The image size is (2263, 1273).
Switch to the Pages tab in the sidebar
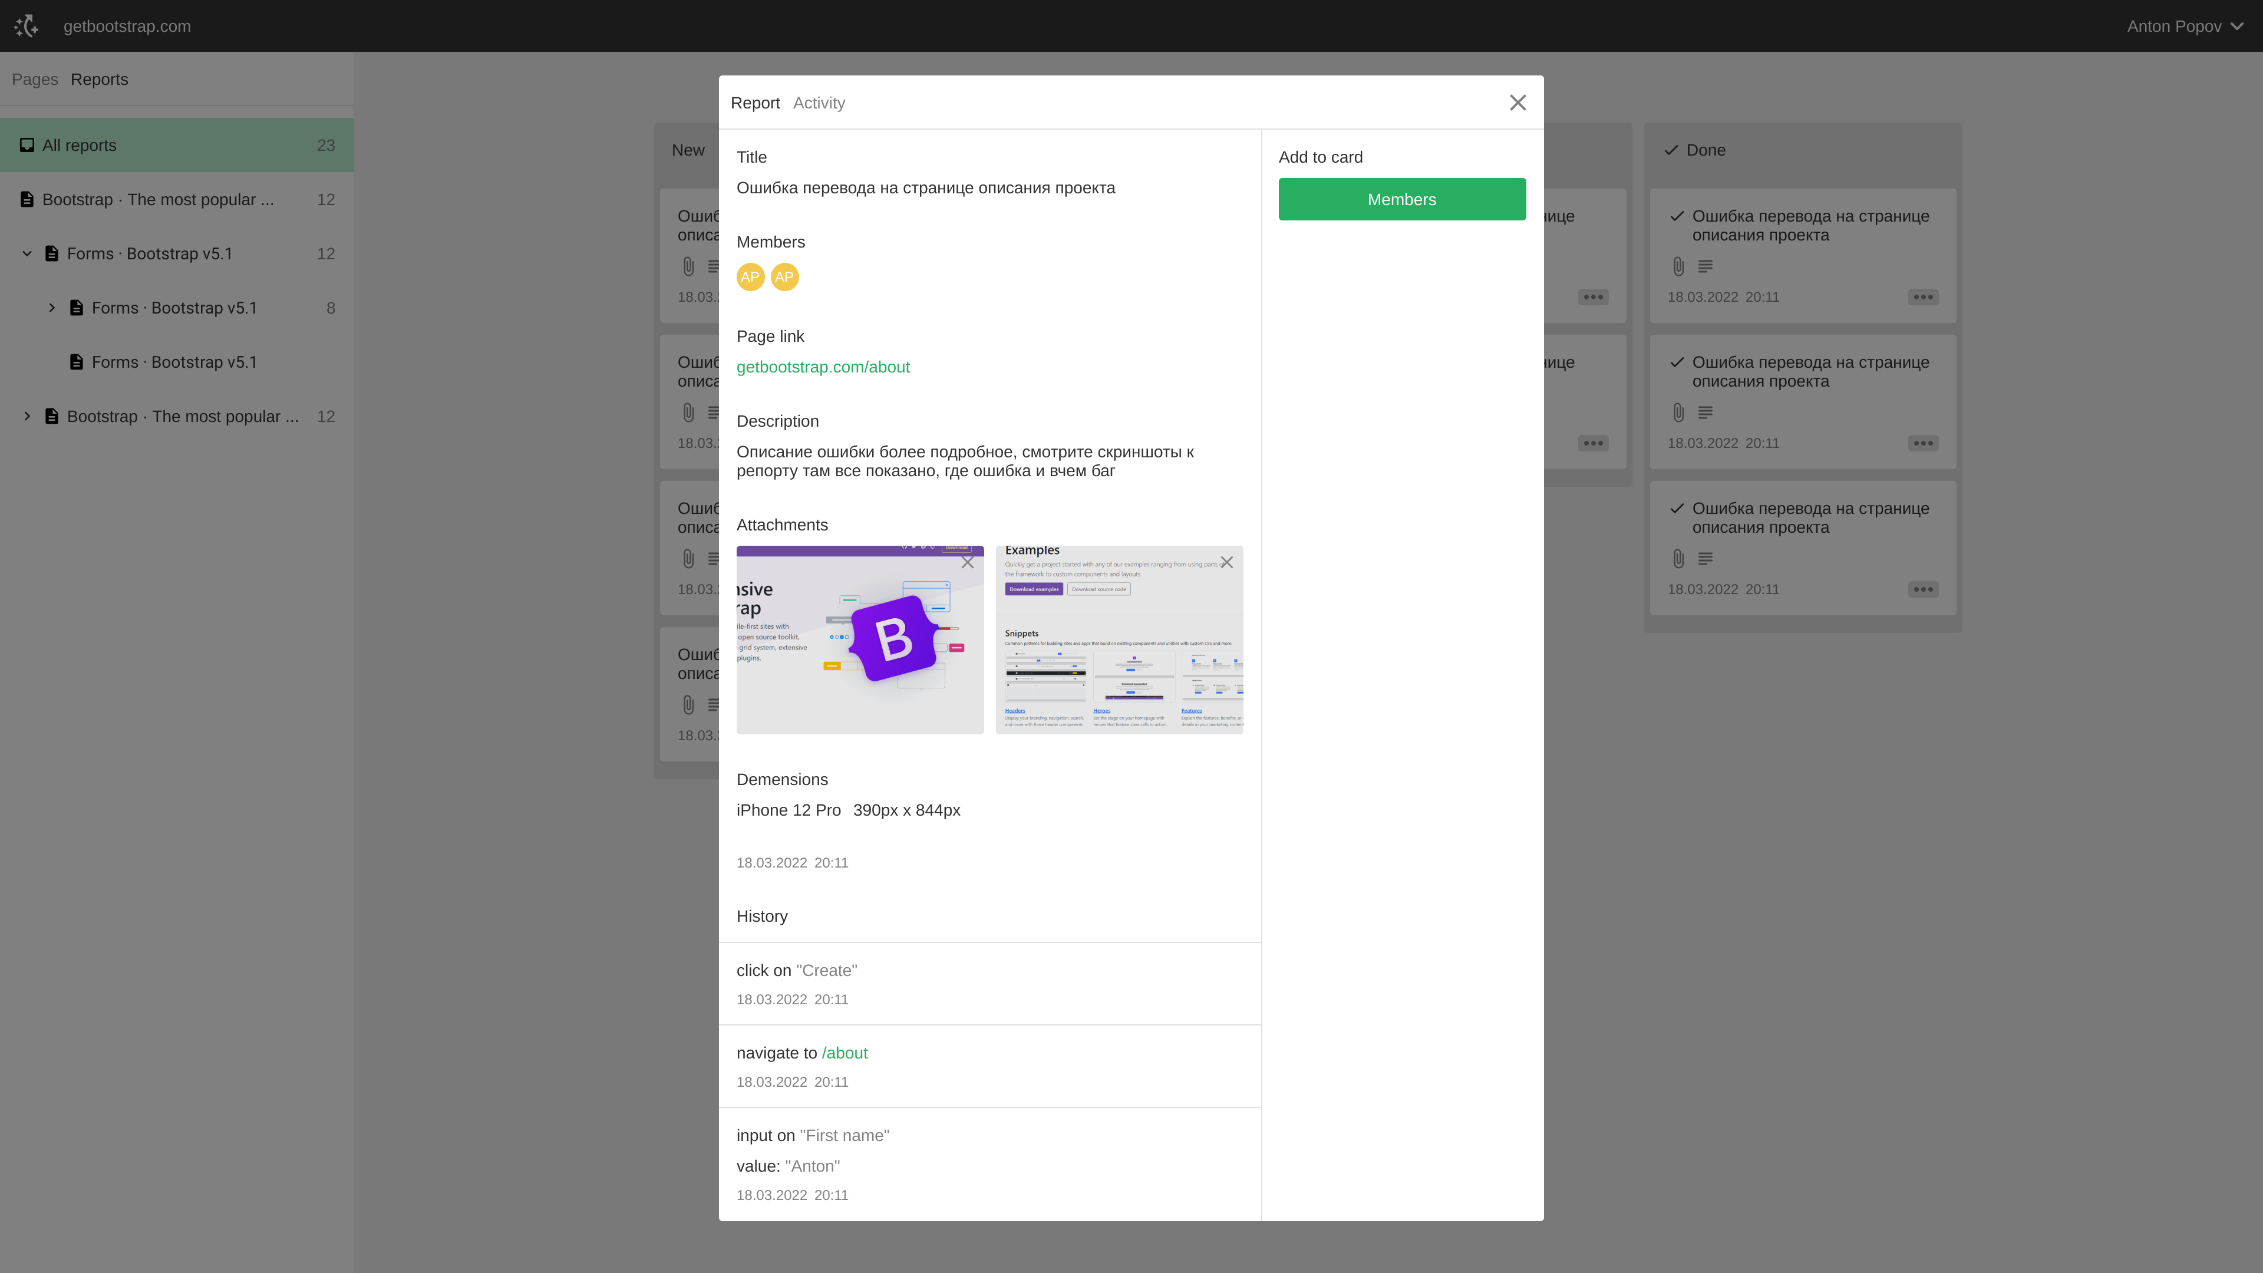pos(35,79)
